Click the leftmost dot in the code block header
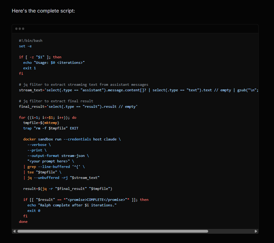The height and width of the screenshot is (243, 274). click(x=16, y=28)
